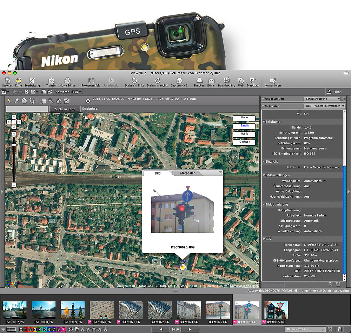351x333 pixels.
Task: Open the Konvertieren convert dialog
Action: [273, 82]
